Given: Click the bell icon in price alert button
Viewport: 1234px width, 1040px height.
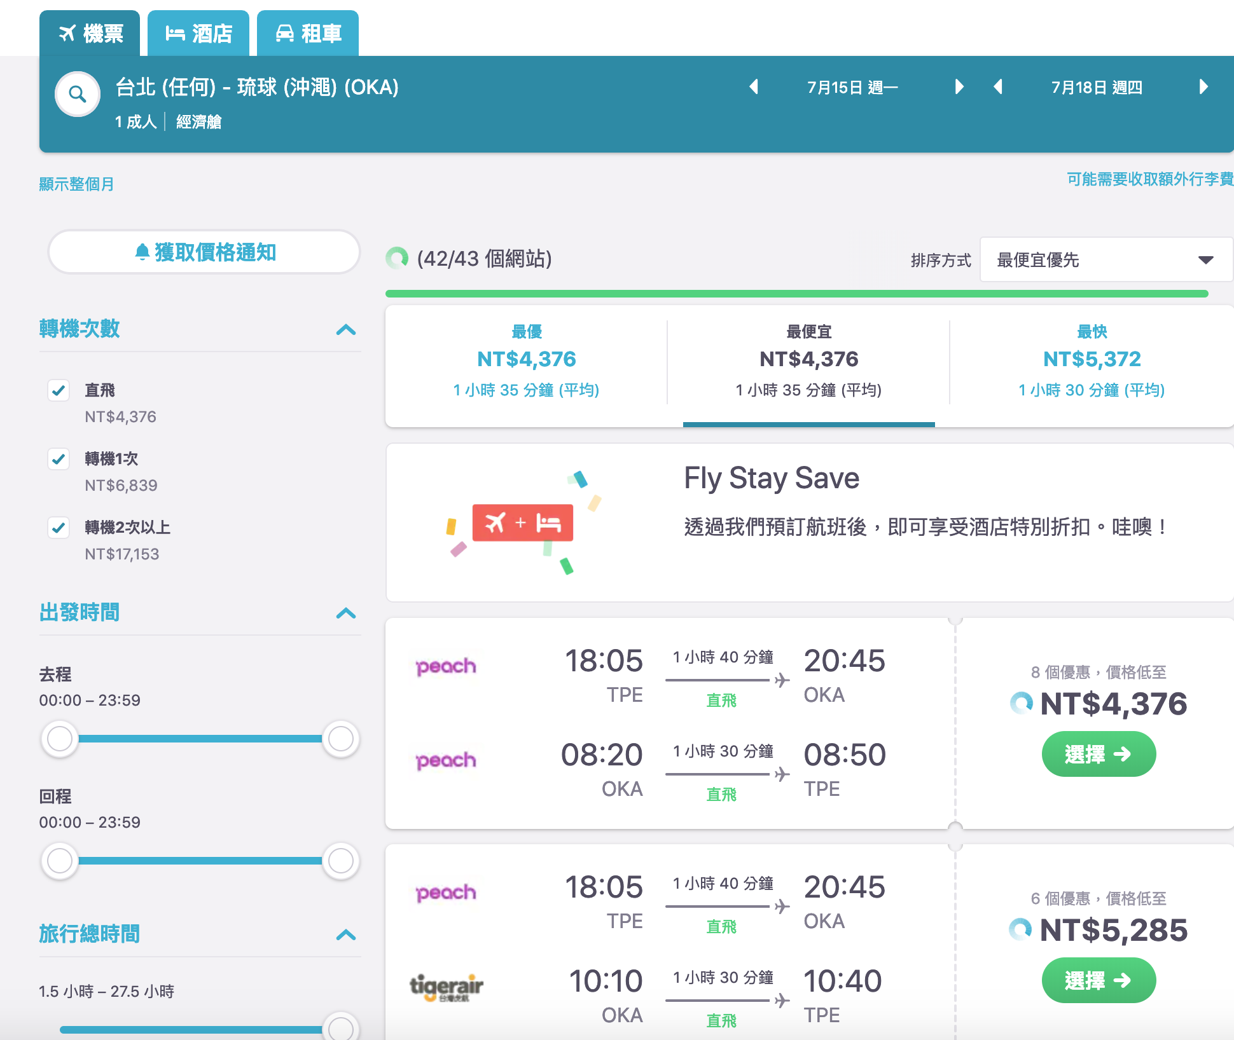Looking at the screenshot, I should pyautogui.click(x=142, y=252).
